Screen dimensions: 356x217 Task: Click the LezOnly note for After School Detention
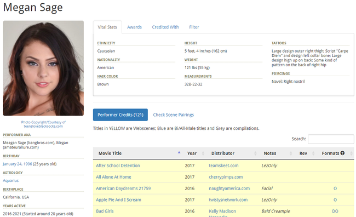point(269,165)
